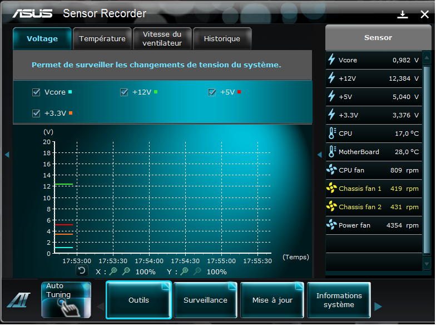Image resolution: width=436 pixels, height=326 pixels.
Task: Zoom in on the X axis
Action: pyautogui.click(x=113, y=271)
